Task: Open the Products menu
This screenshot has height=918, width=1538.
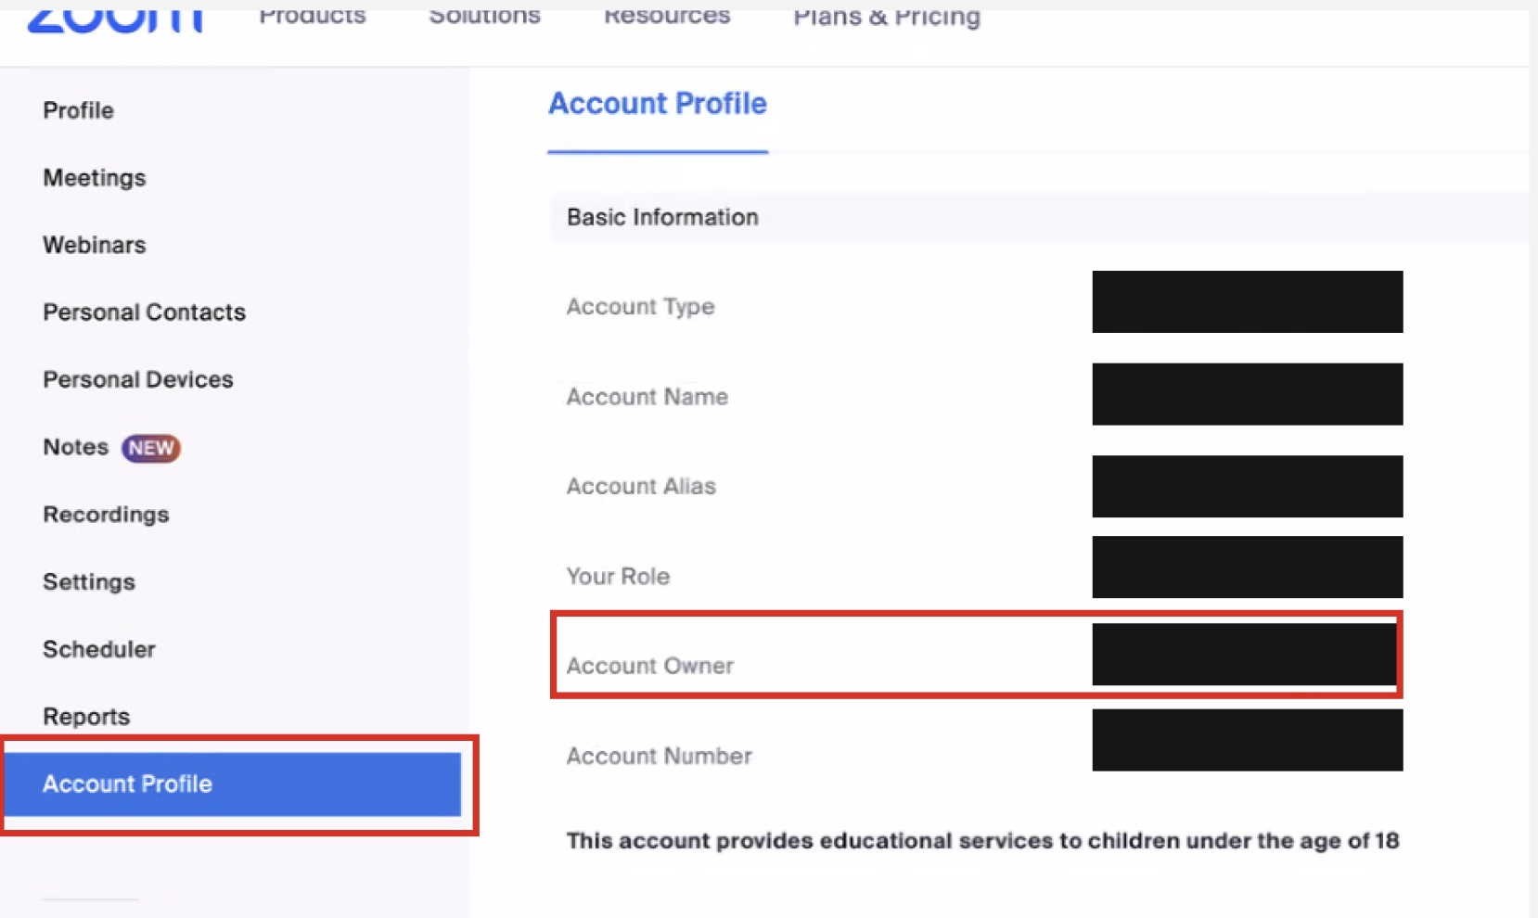Action: click(x=313, y=16)
